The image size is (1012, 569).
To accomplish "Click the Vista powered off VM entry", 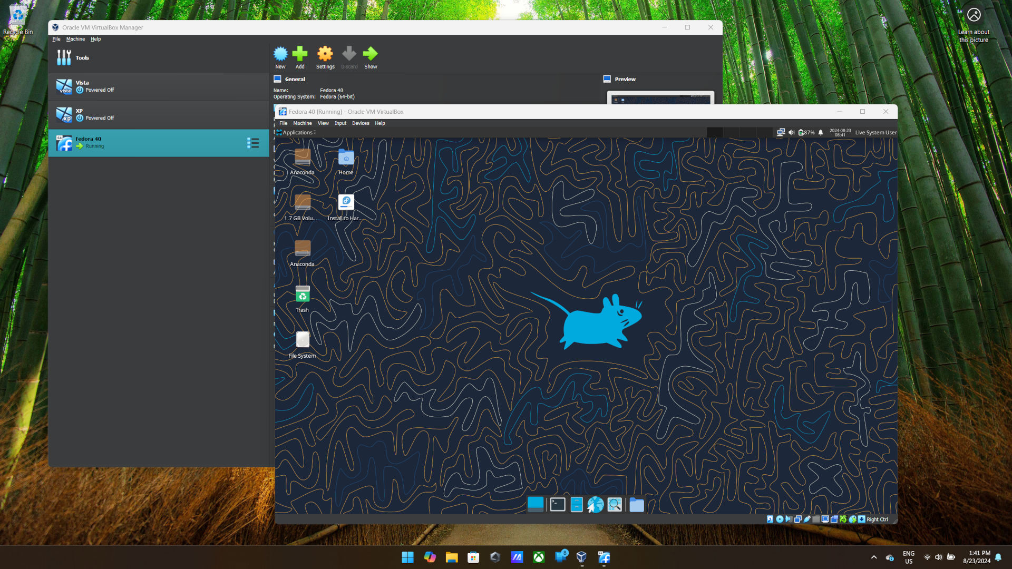I will click(x=159, y=87).
